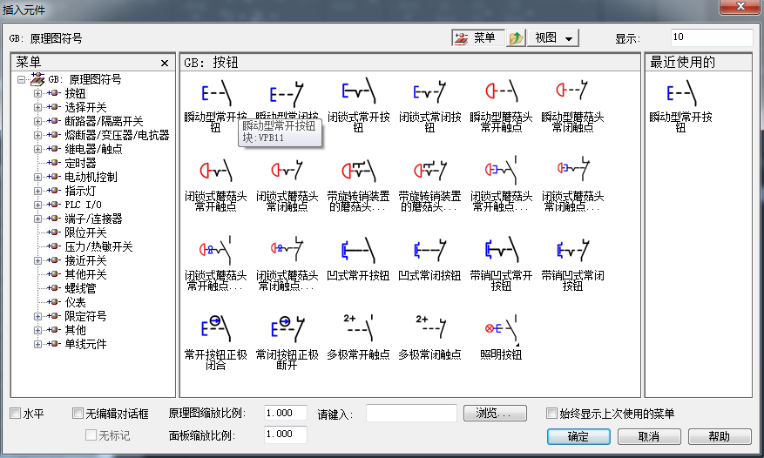Select the 多极常开触点 symbol

tap(358, 329)
